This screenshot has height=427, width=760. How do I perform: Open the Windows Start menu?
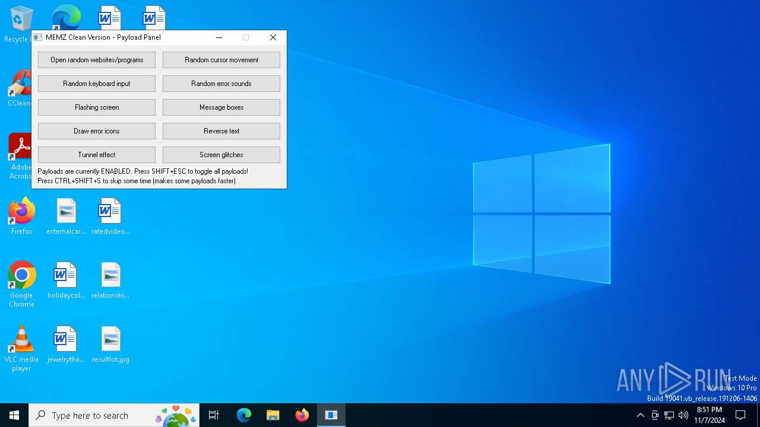(x=14, y=415)
